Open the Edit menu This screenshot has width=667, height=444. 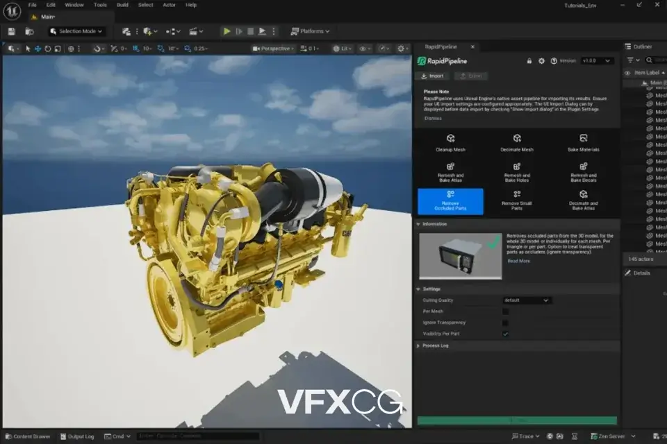tap(51, 5)
